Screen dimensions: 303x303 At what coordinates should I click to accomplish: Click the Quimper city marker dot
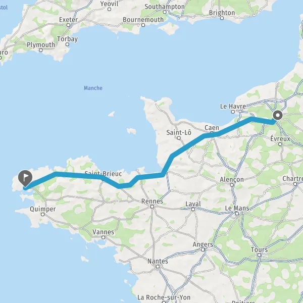pos(43,214)
